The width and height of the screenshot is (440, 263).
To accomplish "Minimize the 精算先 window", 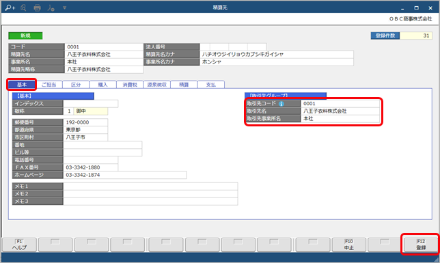I will [402, 8].
